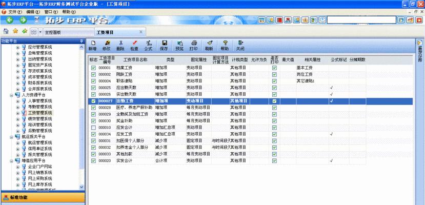Click the function tree scrollbar thumb
The width and height of the screenshot is (425, 205).
[x=82, y=139]
